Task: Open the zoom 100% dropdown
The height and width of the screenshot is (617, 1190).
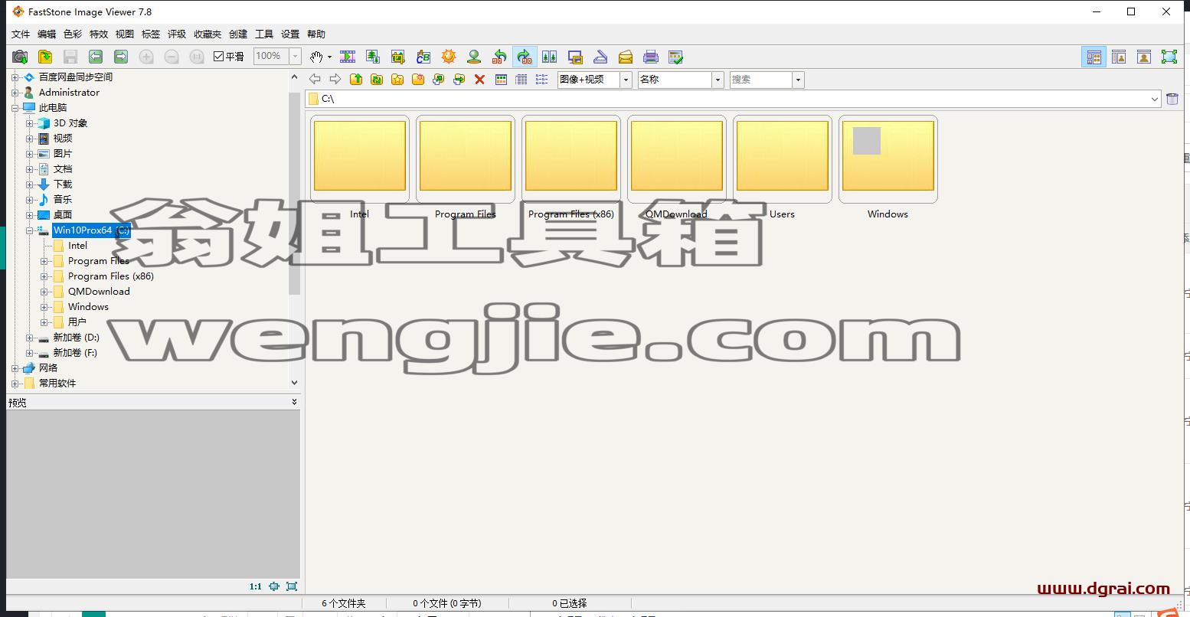Action: click(295, 56)
